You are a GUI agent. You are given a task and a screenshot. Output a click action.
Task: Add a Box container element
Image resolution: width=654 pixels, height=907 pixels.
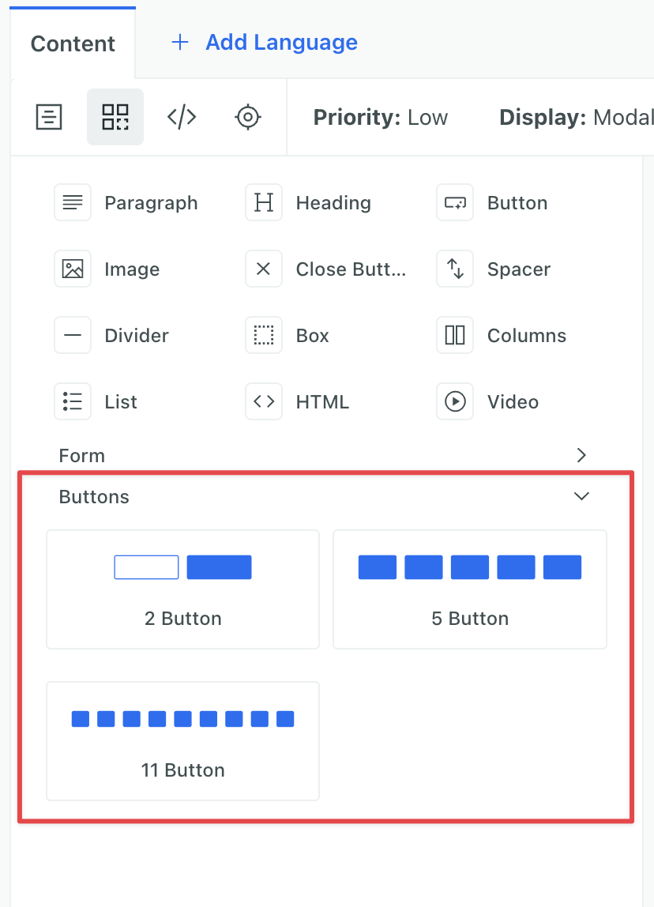point(292,335)
